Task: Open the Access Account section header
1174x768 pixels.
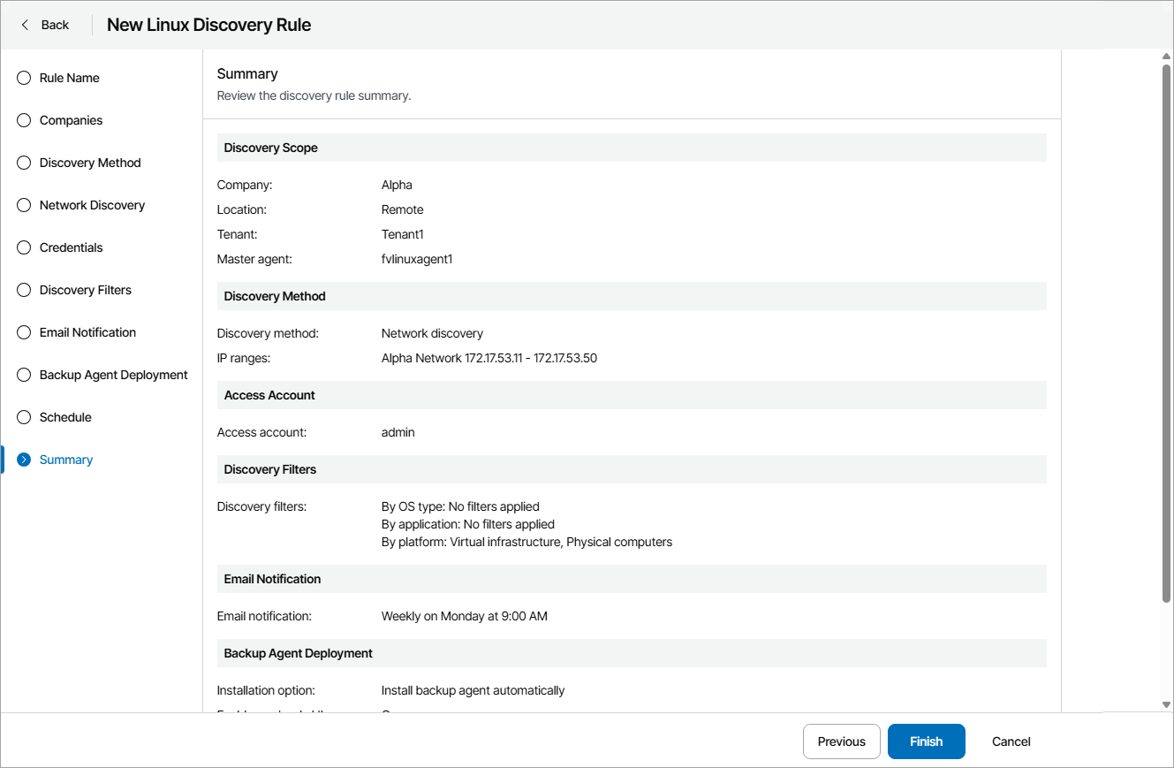Action: 269,395
